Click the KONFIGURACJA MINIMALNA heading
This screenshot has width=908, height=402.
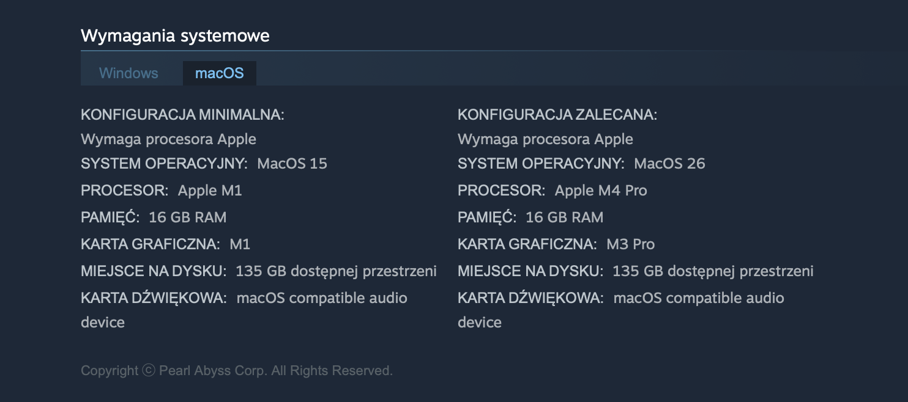[x=182, y=115]
